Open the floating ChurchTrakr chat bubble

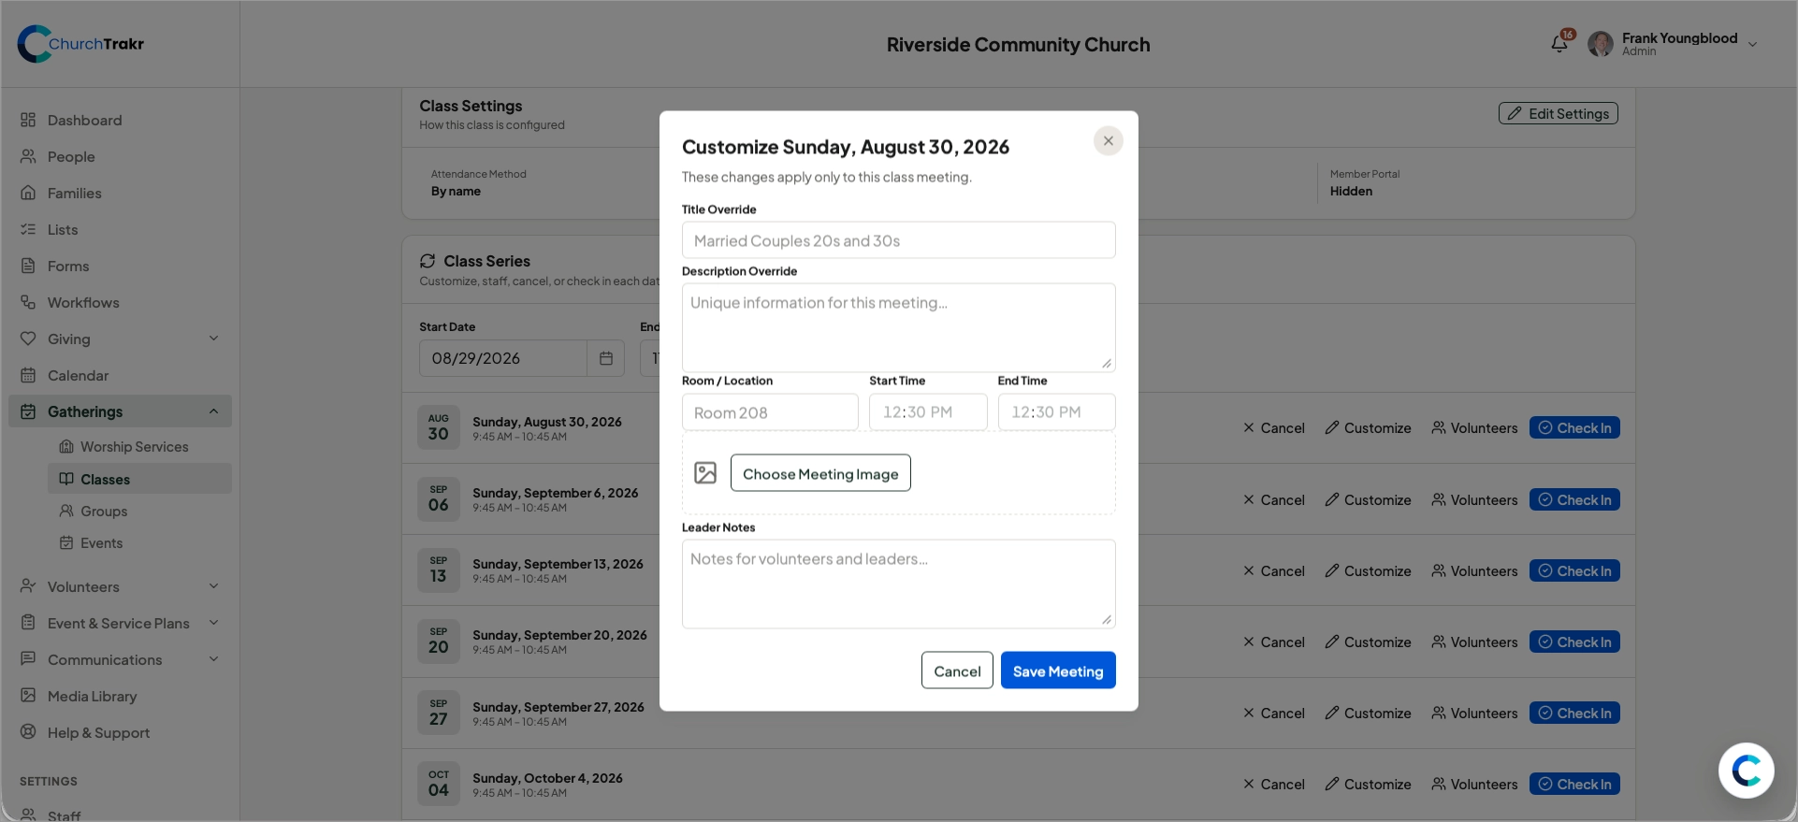click(x=1746, y=771)
